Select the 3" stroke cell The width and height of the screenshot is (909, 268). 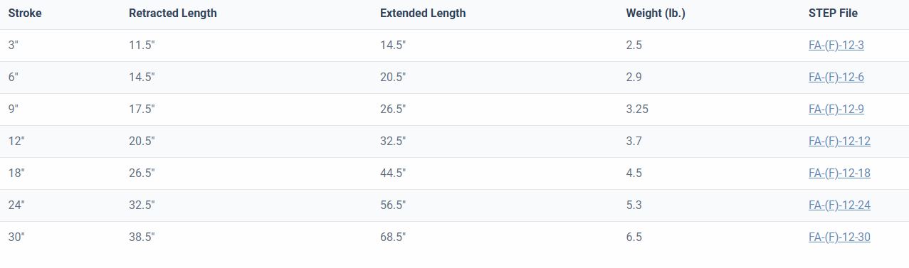tap(14, 45)
